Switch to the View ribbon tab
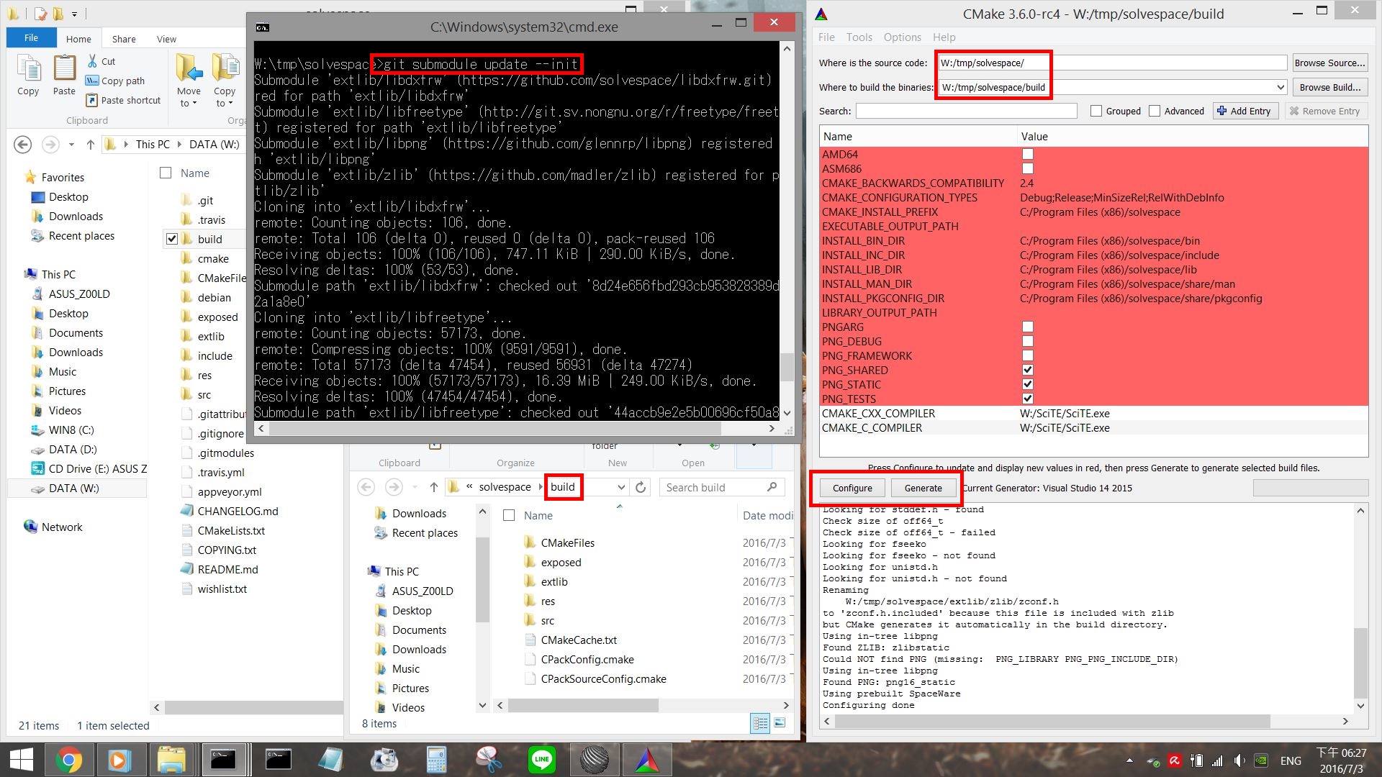 tap(166, 39)
